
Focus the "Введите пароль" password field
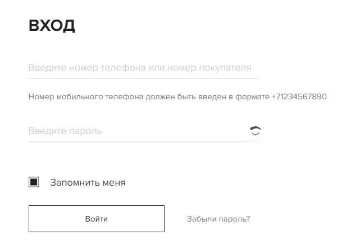[x=135, y=131]
